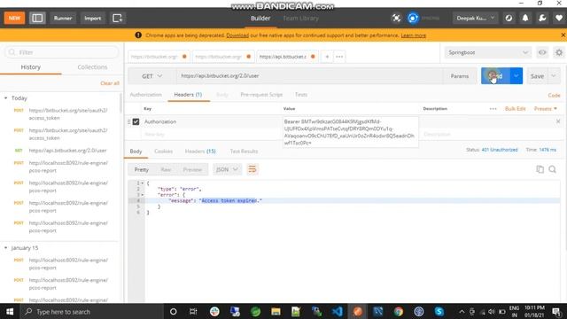Toggle the line wrap icon
Viewport: 567px width, 319px height.
252,169
